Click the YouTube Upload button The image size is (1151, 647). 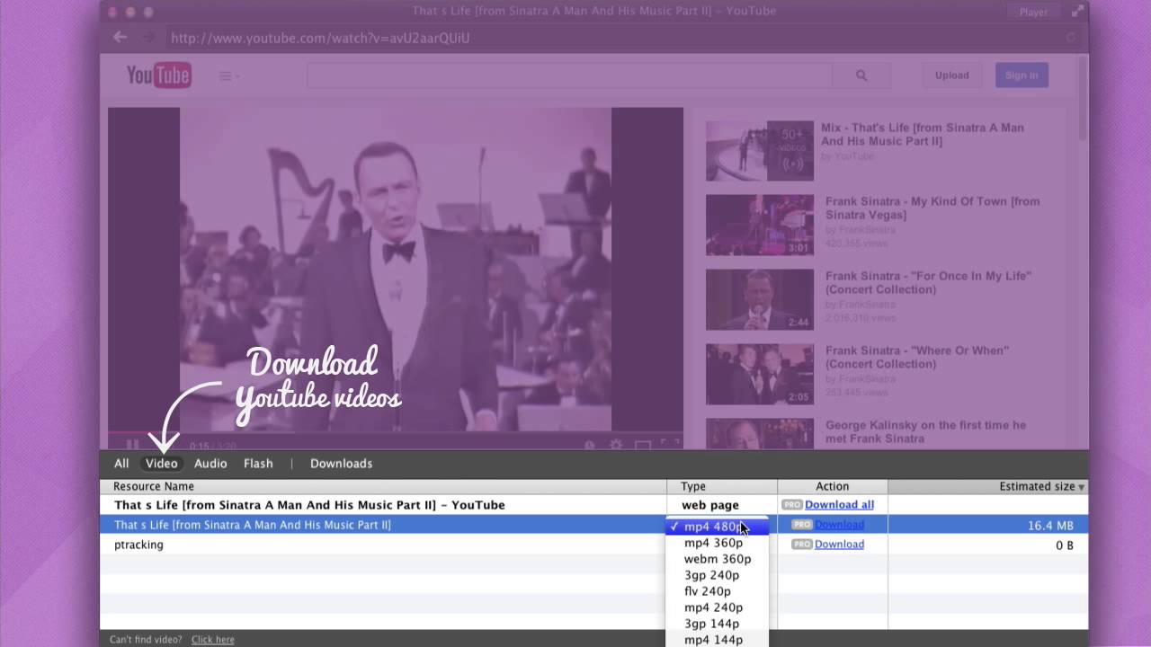pyautogui.click(x=951, y=75)
